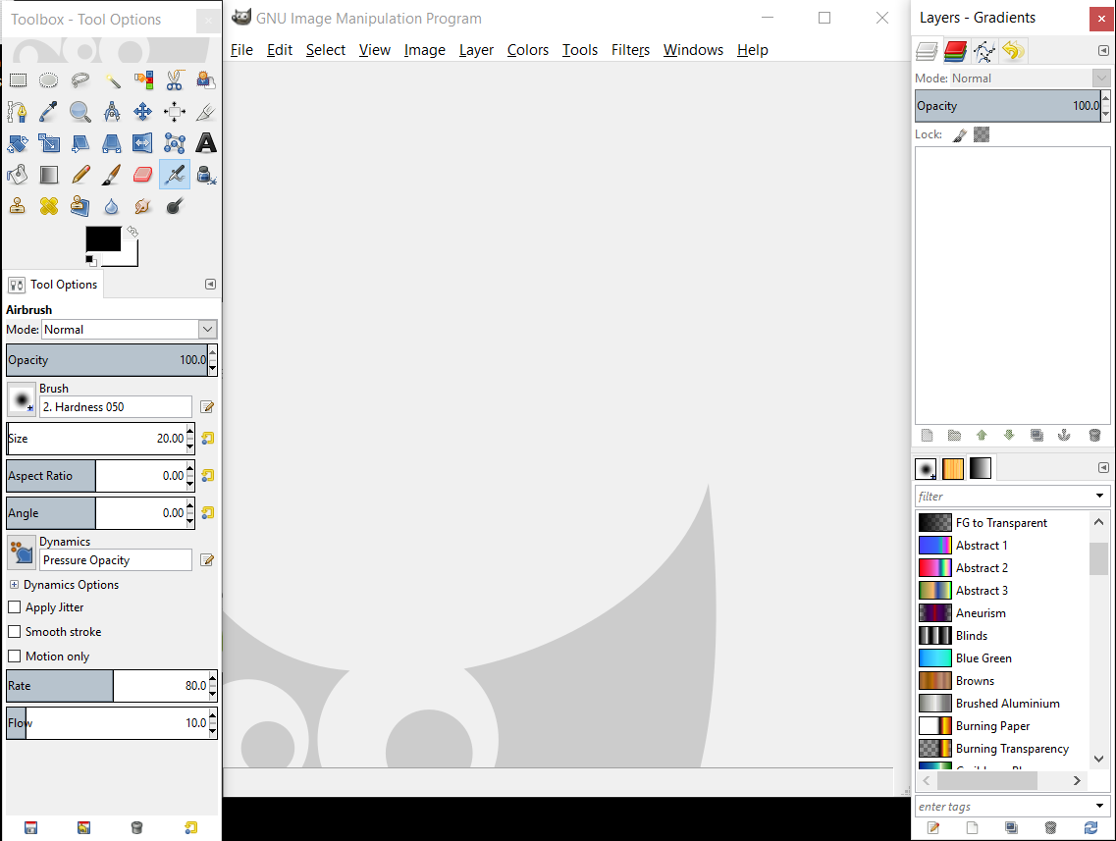The height and width of the screenshot is (841, 1116).
Task: Activate the Move tool
Action: point(143,112)
